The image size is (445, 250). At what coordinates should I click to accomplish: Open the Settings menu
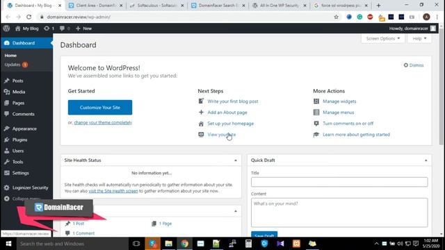click(x=20, y=173)
